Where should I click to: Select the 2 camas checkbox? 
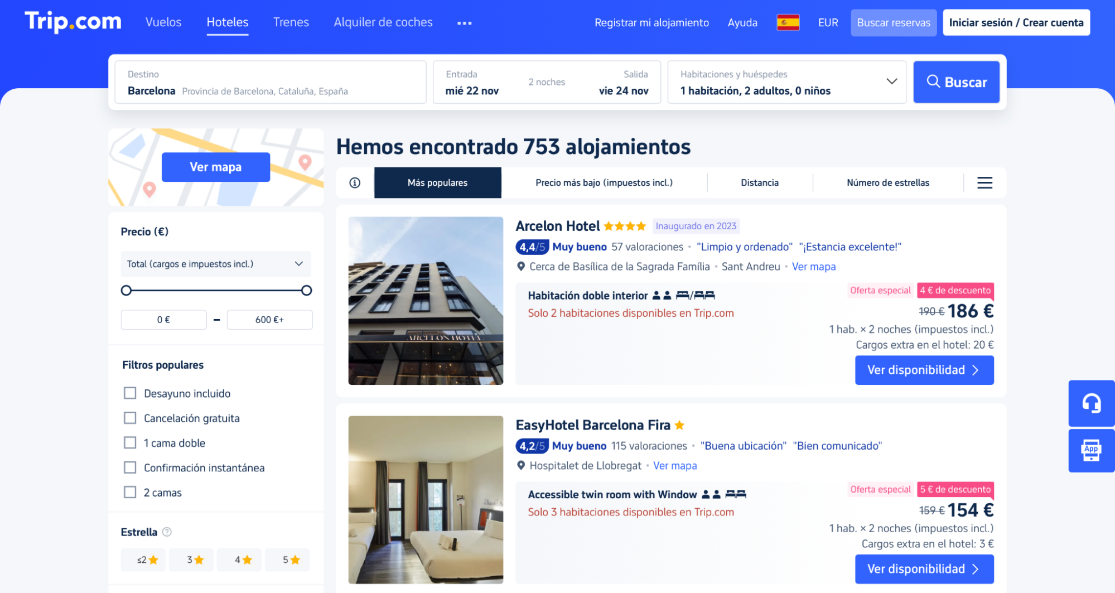(130, 492)
